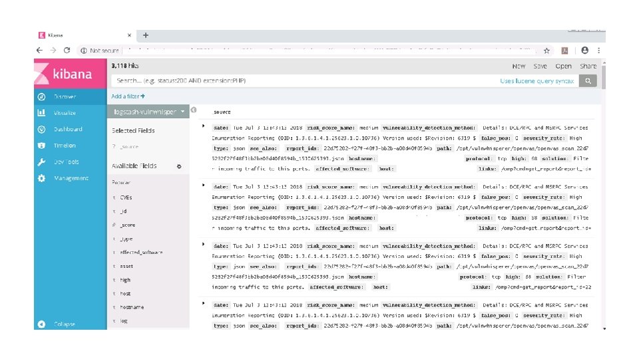Select the hostname field
The image size is (639, 359).
(x=132, y=307)
